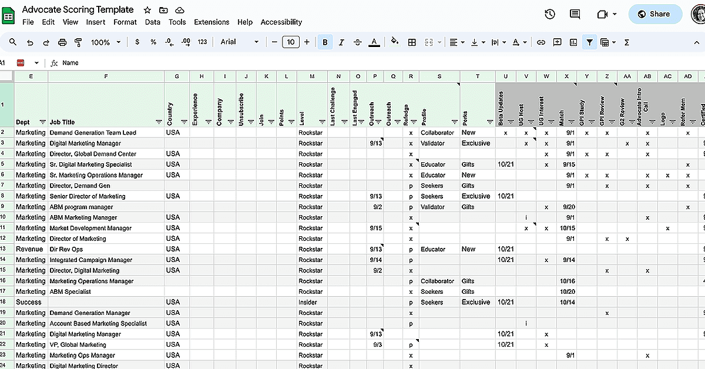Open version history clock icon
The image size is (705, 369).
pyautogui.click(x=550, y=14)
